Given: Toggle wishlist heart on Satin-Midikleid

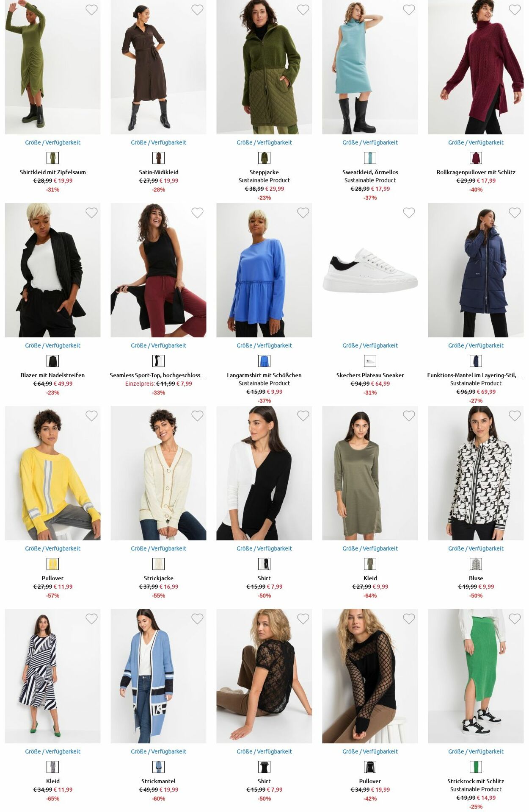Looking at the screenshot, I should point(197,10).
